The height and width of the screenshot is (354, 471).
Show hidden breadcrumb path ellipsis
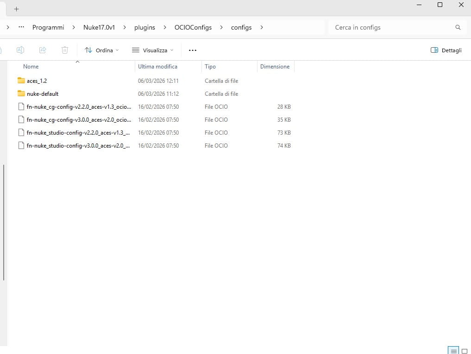(x=21, y=27)
